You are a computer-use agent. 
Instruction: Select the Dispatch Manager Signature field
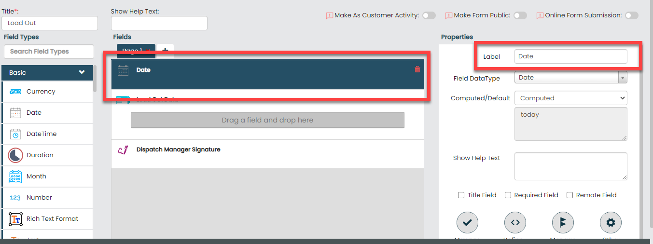pos(178,150)
